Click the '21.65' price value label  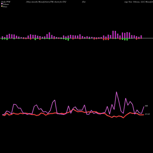pos(147,114)
